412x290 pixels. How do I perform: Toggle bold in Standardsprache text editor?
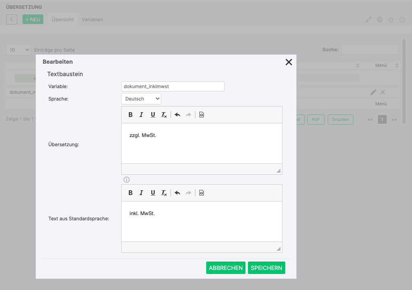[x=130, y=193]
